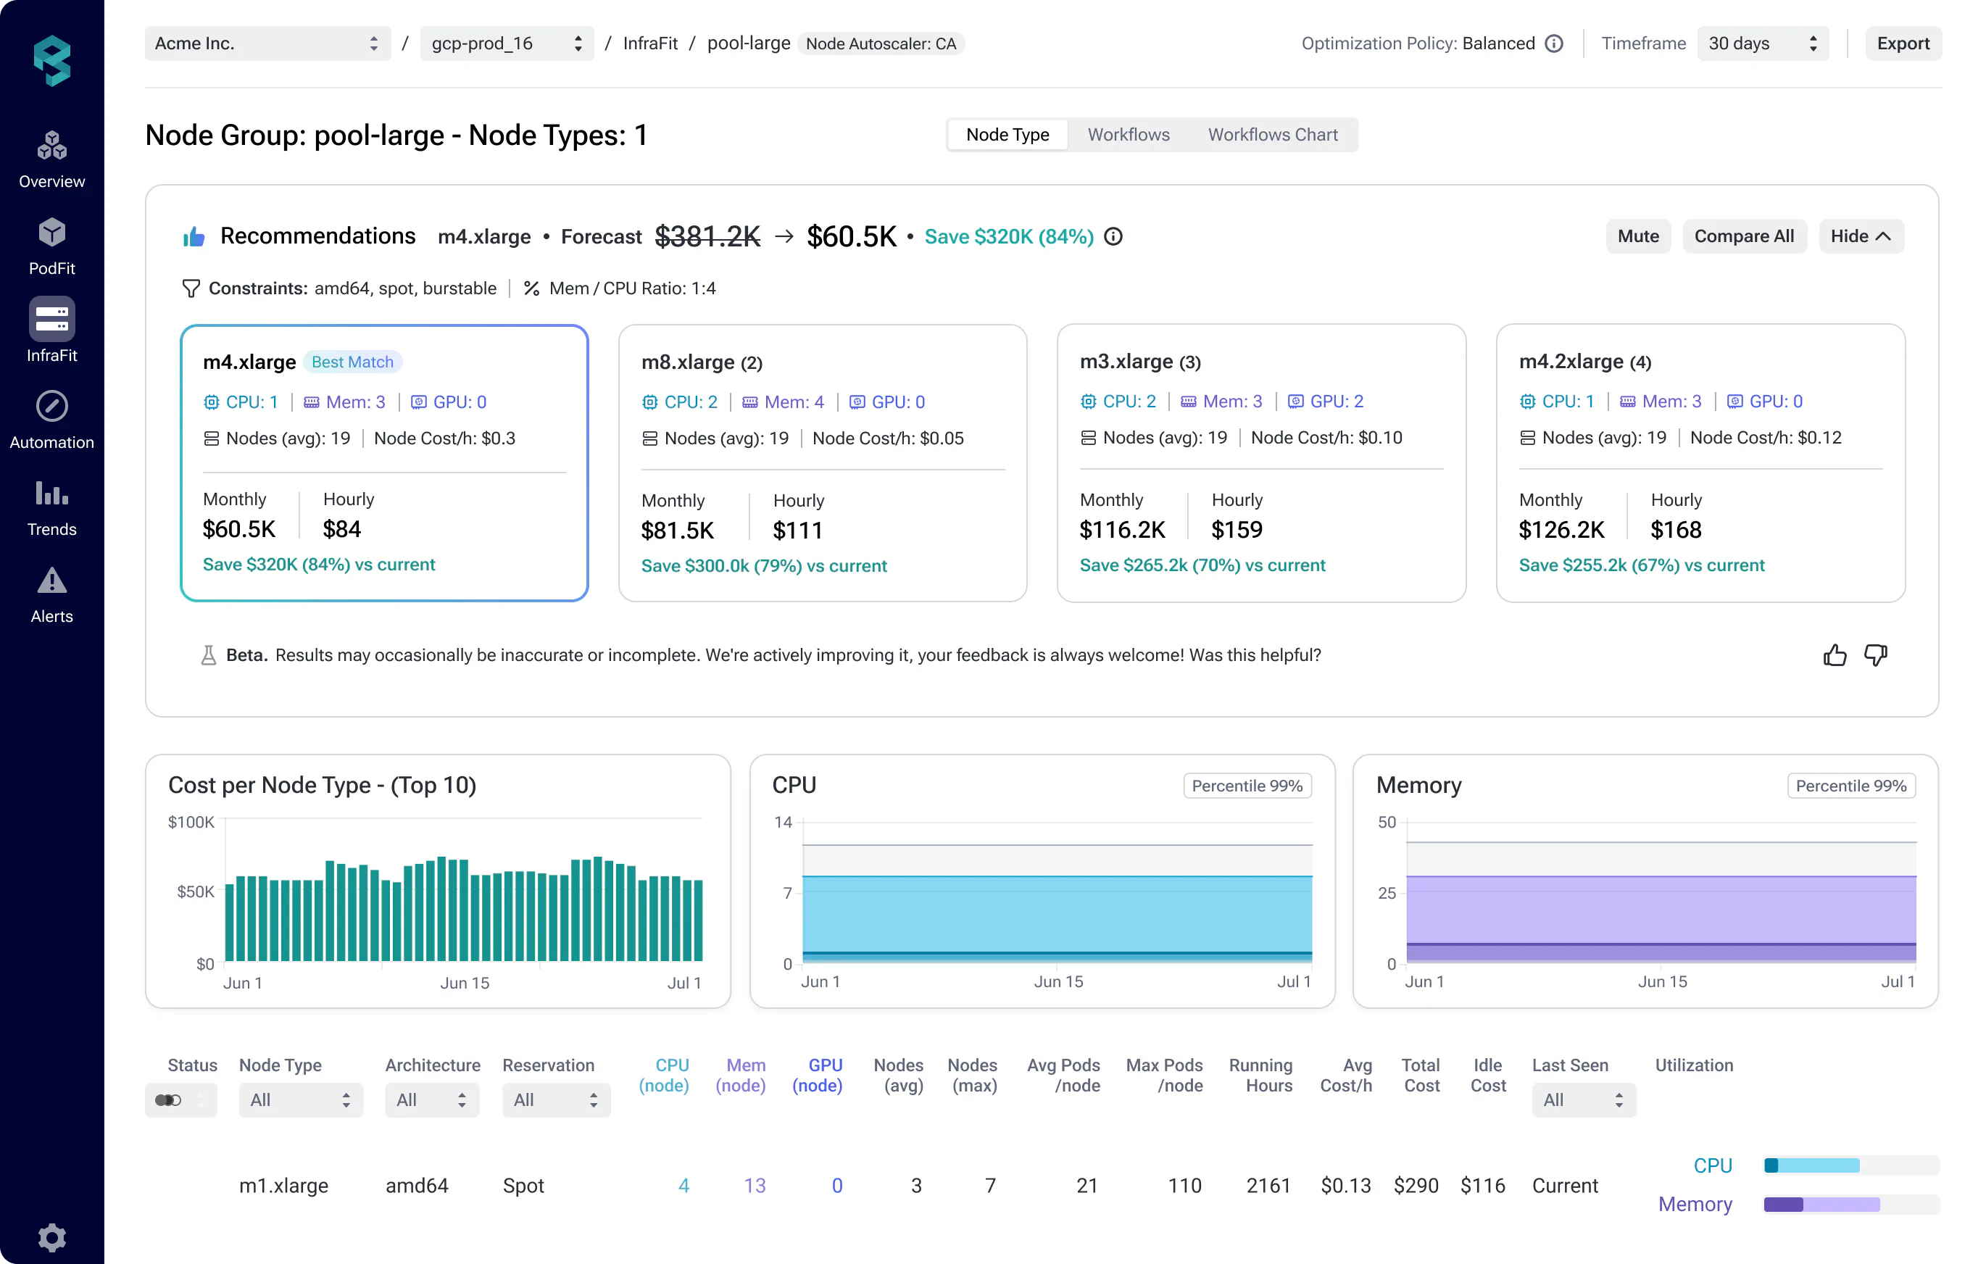Click the Beta flask icon

pos(209,655)
